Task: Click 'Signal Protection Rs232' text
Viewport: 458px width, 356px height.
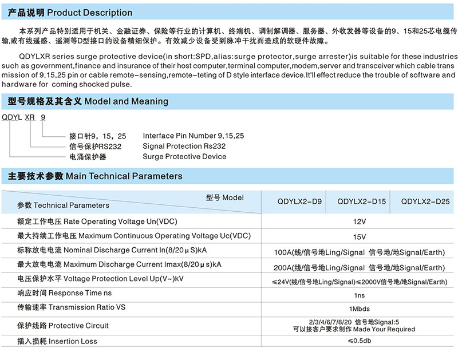Action: click(x=184, y=146)
